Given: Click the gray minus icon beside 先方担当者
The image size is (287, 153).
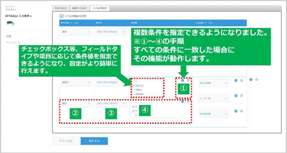Looking at the screenshot, I should click(x=241, y=111).
